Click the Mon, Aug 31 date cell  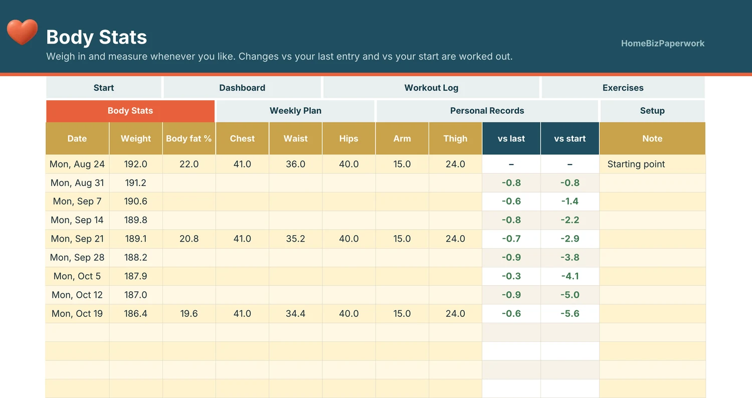pos(77,183)
